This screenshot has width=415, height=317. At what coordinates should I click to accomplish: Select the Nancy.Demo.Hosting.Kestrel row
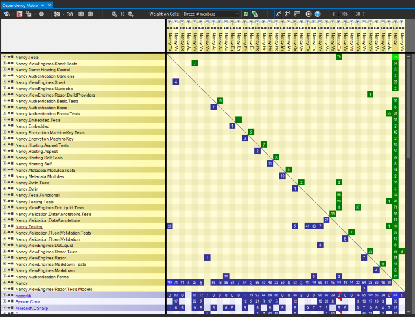tap(83, 69)
